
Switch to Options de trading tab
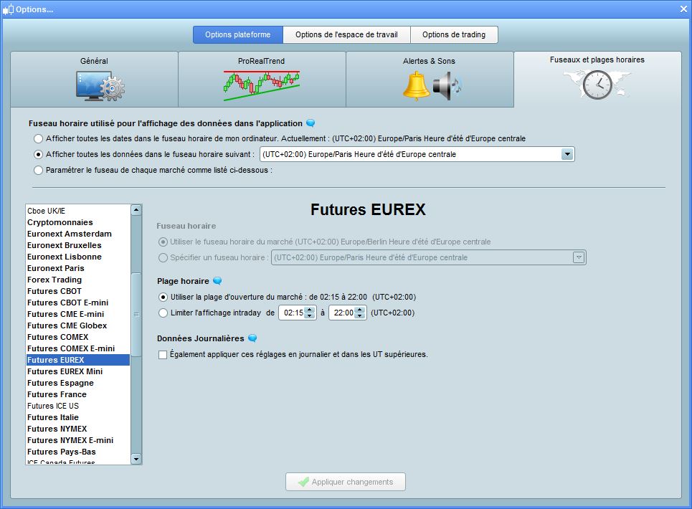click(x=454, y=35)
